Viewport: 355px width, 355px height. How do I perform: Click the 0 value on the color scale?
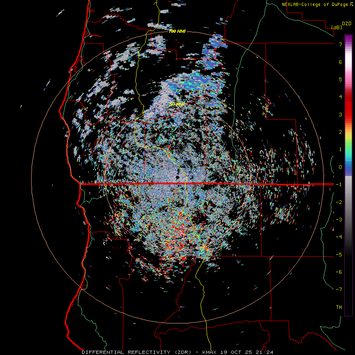click(x=340, y=167)
